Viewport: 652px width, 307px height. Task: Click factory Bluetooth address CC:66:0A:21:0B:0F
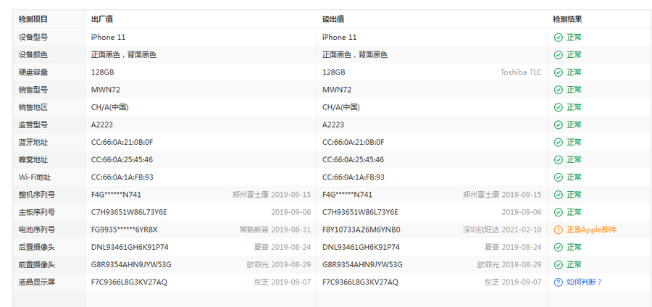pyautogui.click(x=122, y=143)
